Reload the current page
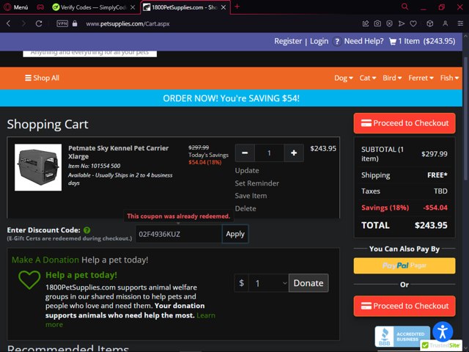Image resolution: width=469 pixels, height=352 pixels. click(x=39, y=23)
